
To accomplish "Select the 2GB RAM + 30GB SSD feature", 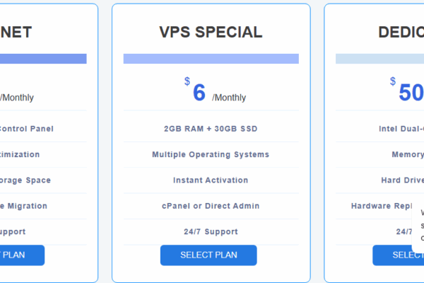I will coord(211,129).
